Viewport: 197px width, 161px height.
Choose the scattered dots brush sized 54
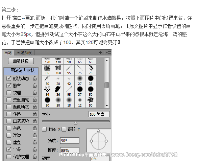point(48,91)
